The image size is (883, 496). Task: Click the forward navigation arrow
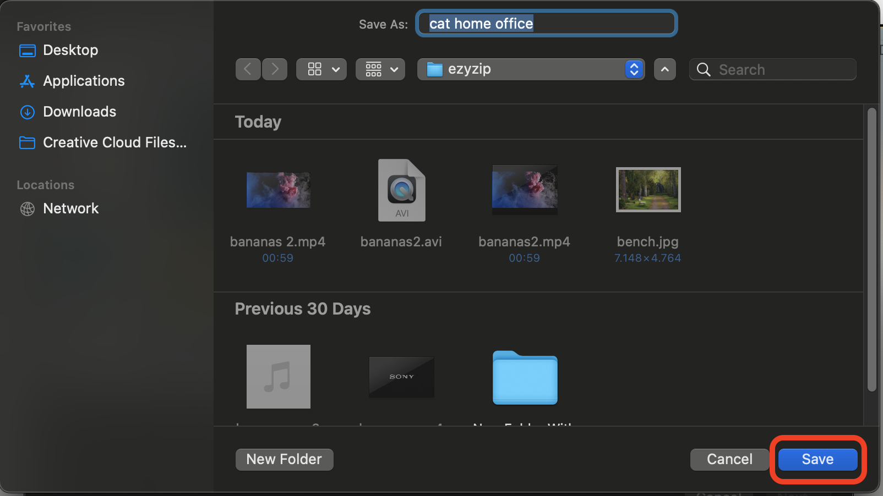click(x=275, y=69)
